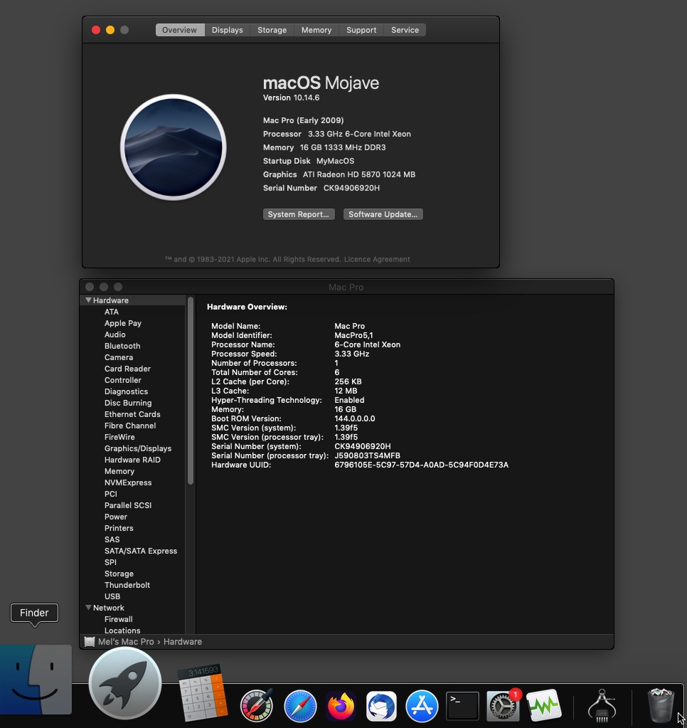The image size is (687, 728).
Task: Select Storage in the System Report sidebar
Action: 119,574
